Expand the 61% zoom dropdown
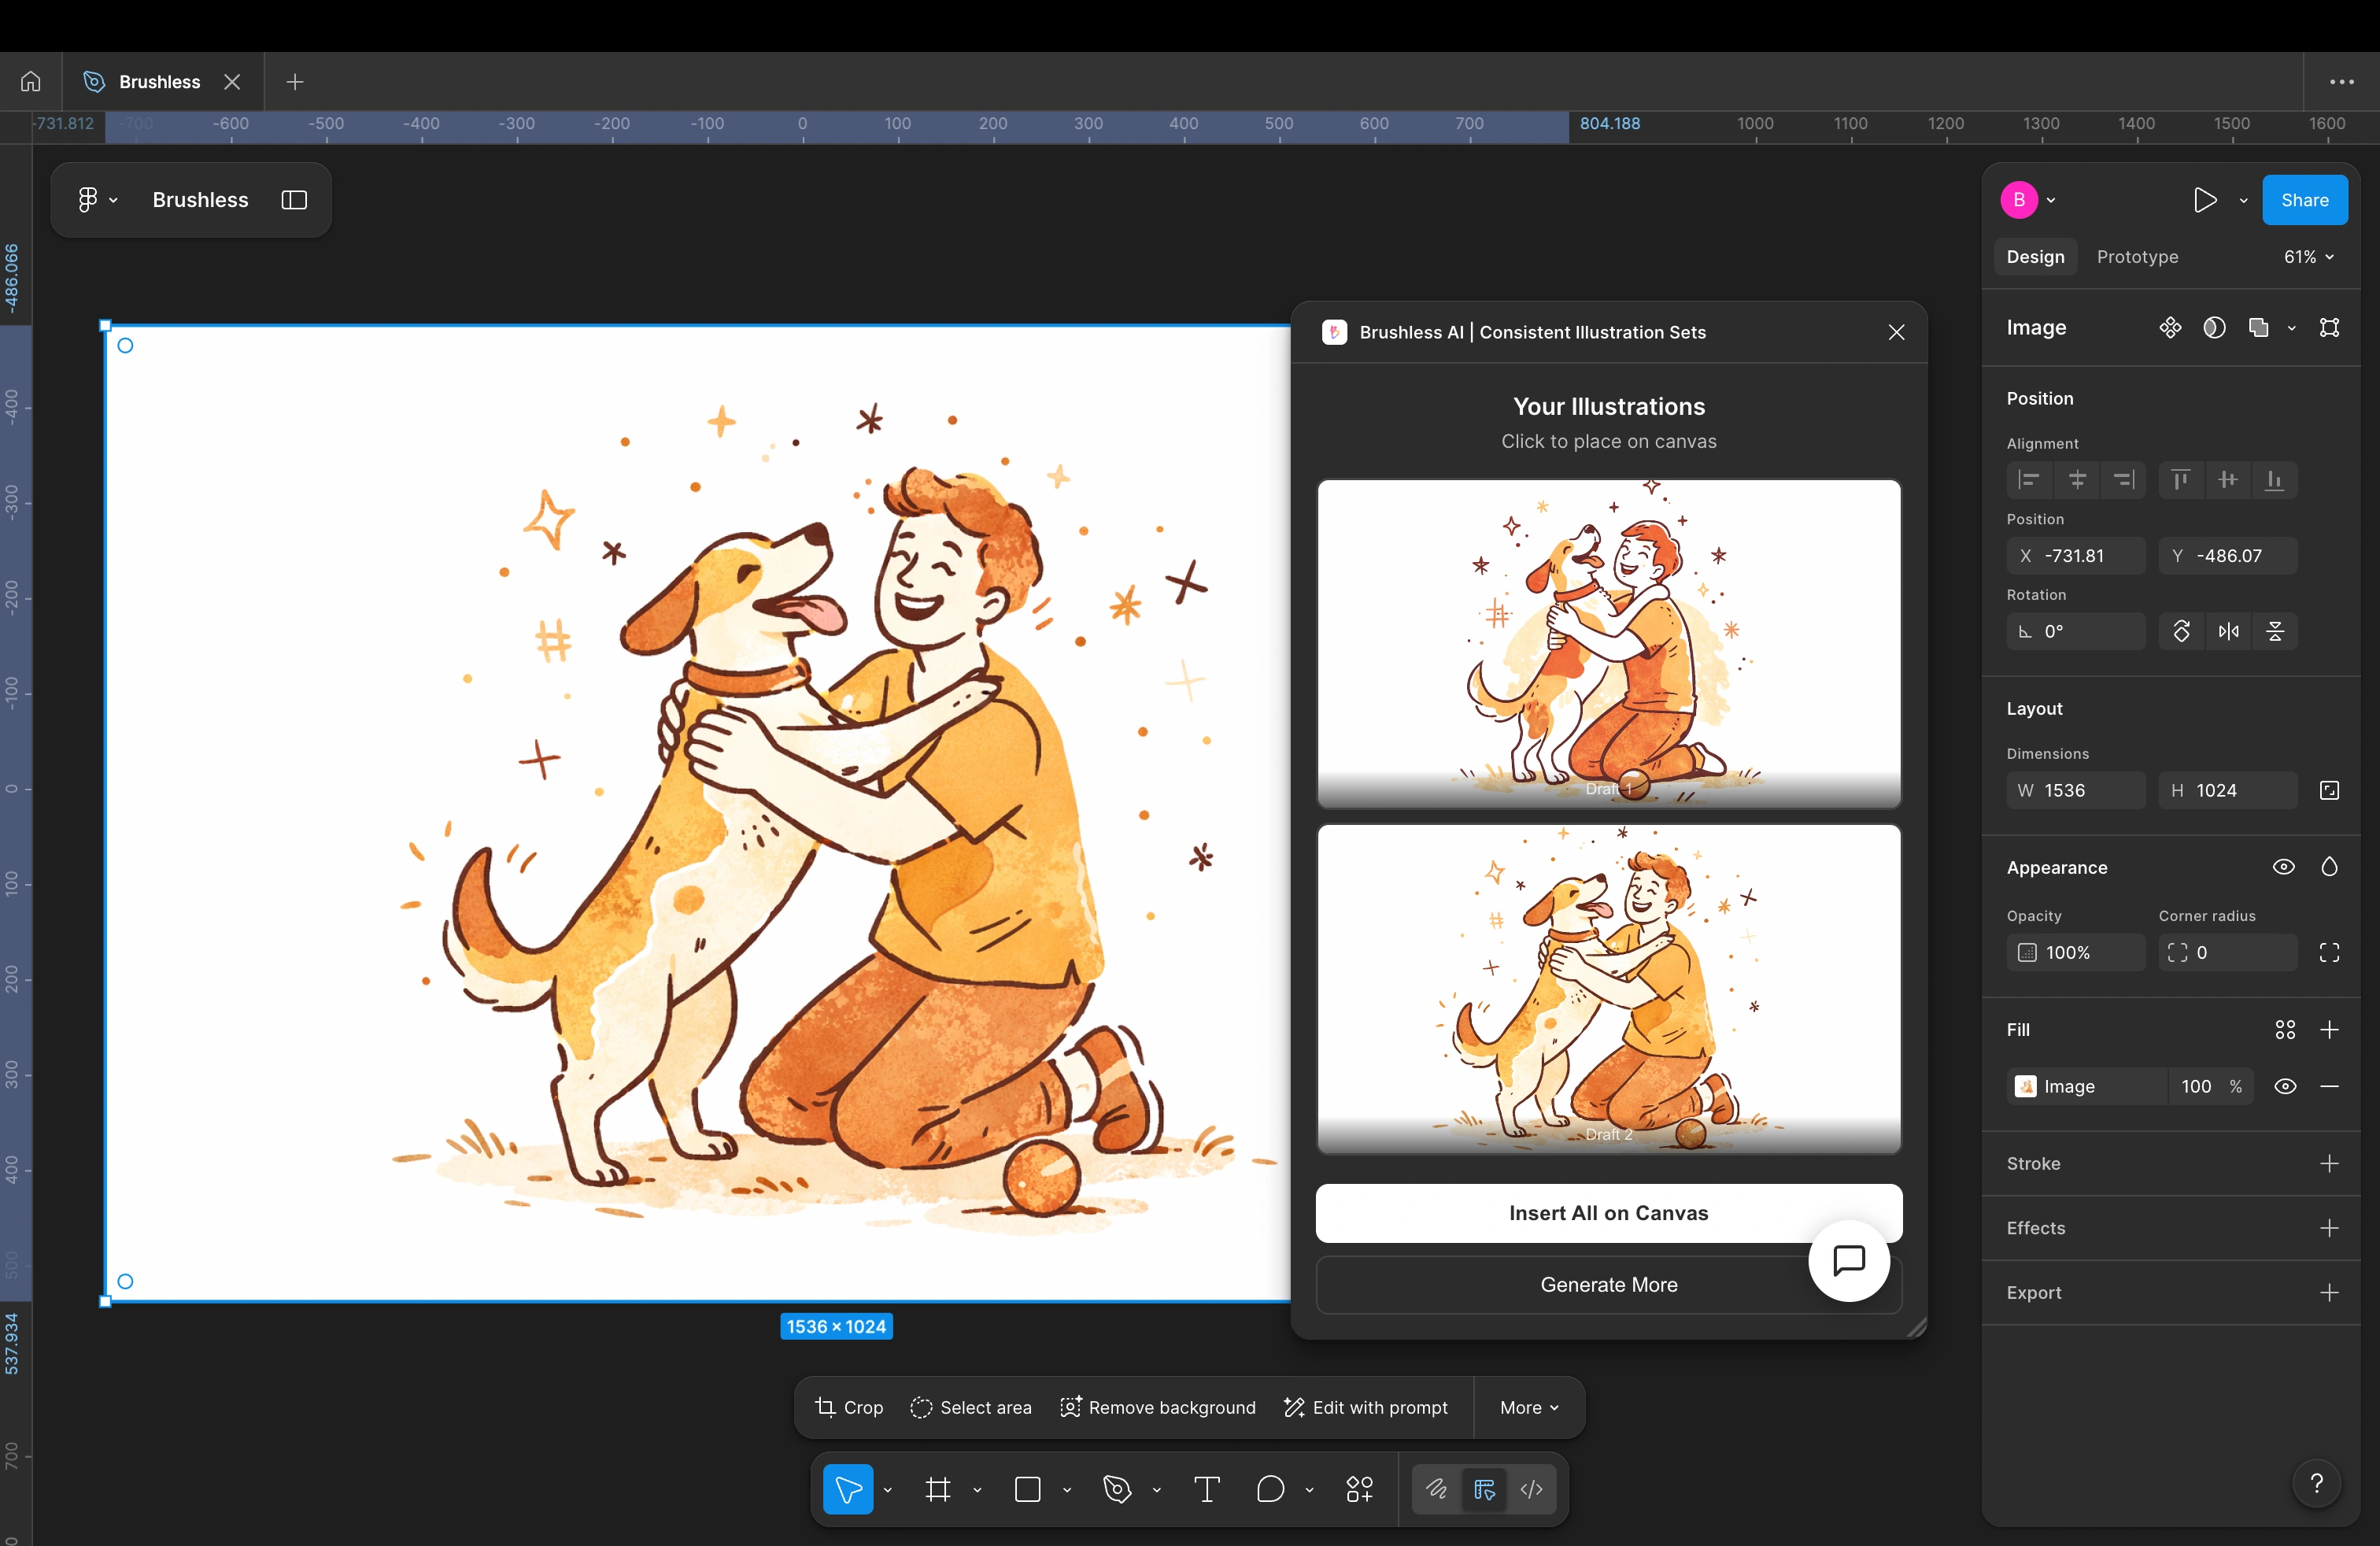This screenshot has height=1546, width=2380. click(2309, 257)
